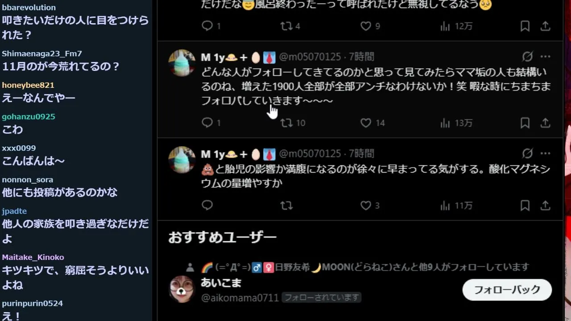Open M 1y avatar on フォロバ tweet
571x321 pixels.
tap(182, 63)
